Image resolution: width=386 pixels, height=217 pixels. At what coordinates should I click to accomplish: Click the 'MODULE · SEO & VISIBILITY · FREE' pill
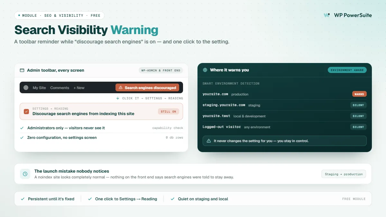pos(59,15)
